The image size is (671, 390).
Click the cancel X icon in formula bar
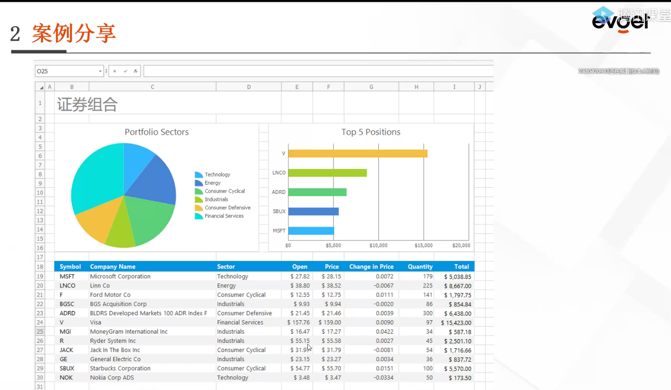coord(115,71)
